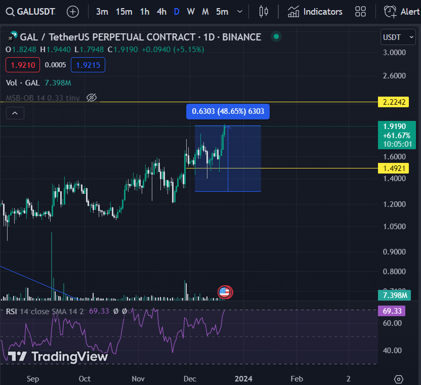Screen dimensions: 421x385
Task: Click the US flag economic event marker
Action: 225,292
